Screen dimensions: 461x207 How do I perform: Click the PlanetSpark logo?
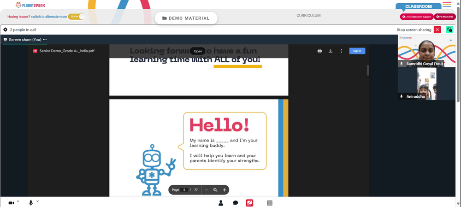pos(30,5)
